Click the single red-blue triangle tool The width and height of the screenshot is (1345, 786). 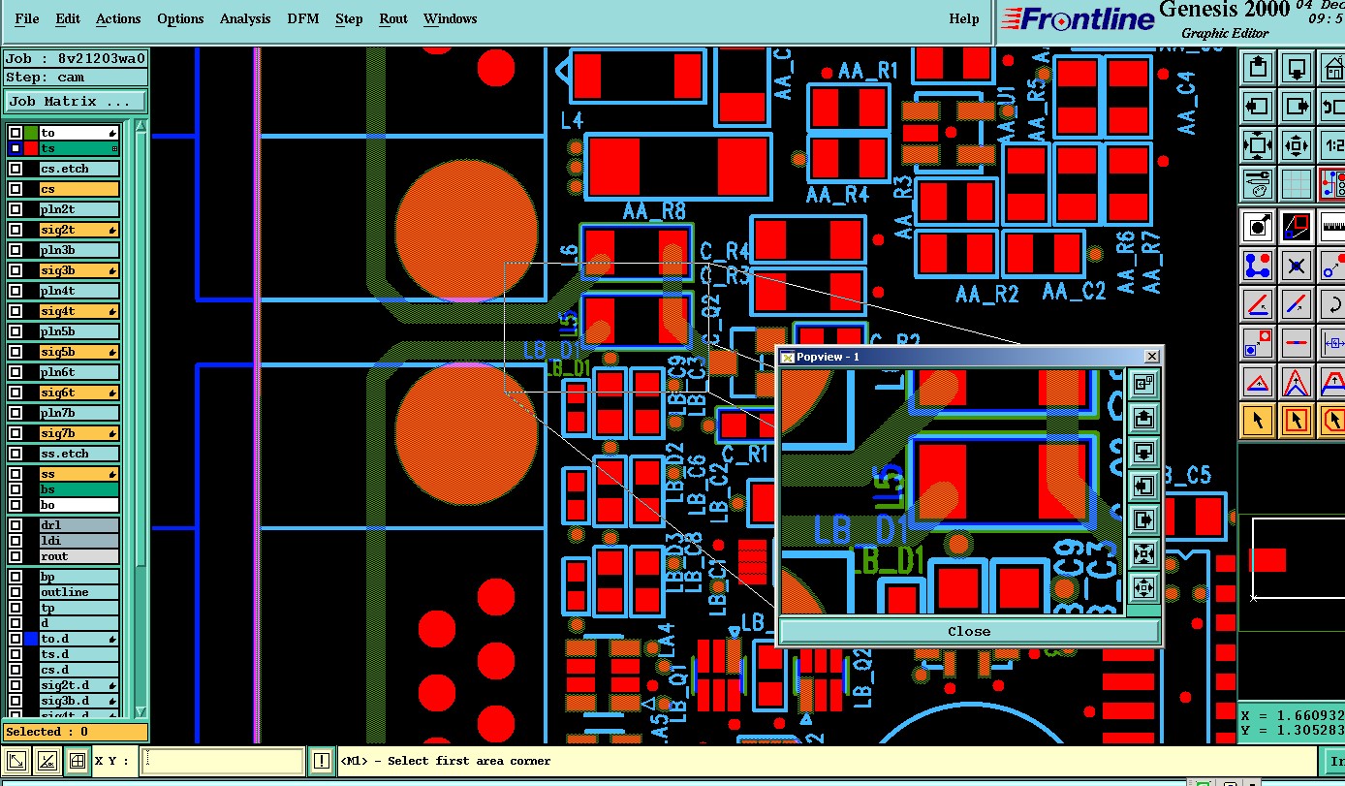click(x=1257, y=382)
